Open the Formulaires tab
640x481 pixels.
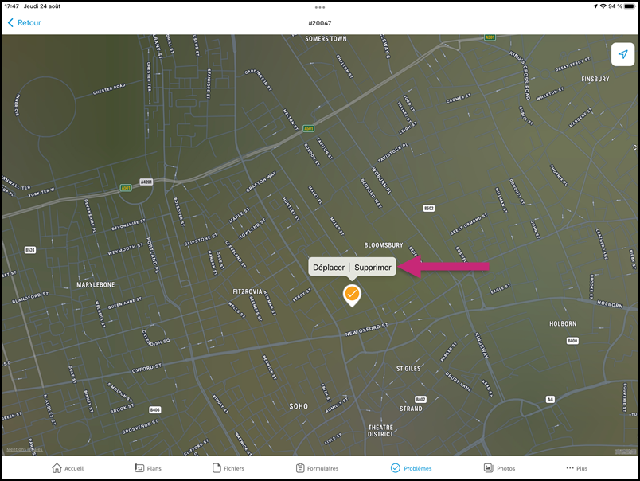317,468
